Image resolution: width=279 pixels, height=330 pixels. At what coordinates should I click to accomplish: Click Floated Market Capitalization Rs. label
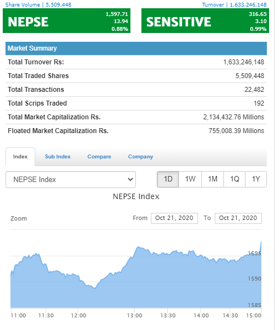[x=58, y=131]
